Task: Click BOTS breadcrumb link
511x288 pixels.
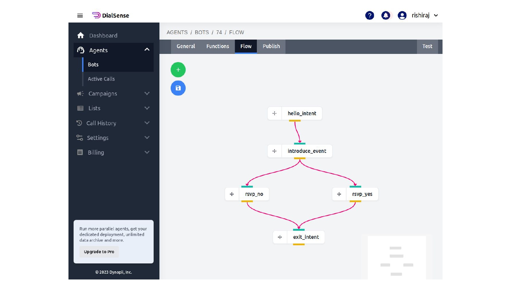Action: pyautogui.click(x=202, y=32)
